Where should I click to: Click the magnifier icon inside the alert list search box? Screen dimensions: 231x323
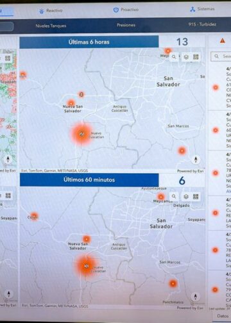(x=216, y=56)
